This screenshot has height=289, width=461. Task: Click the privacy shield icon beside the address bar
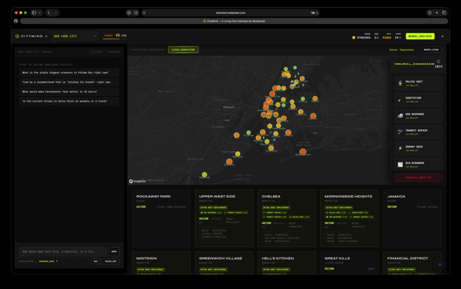[x=144, y=13]
